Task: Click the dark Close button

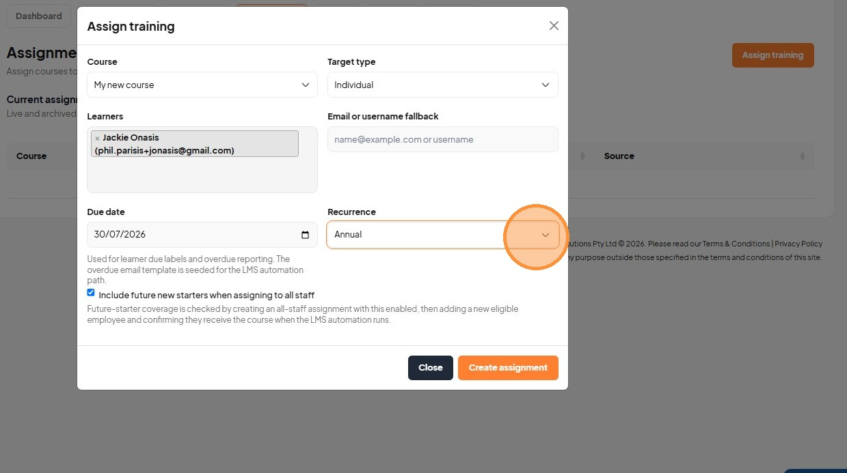Action: [431, 368]
